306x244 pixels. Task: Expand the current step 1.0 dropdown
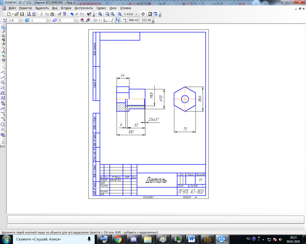pos(20,20)
